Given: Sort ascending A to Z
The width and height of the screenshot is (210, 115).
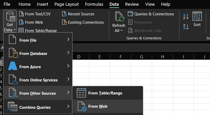Looking at the screenshot, I should [x=186, y=16].
